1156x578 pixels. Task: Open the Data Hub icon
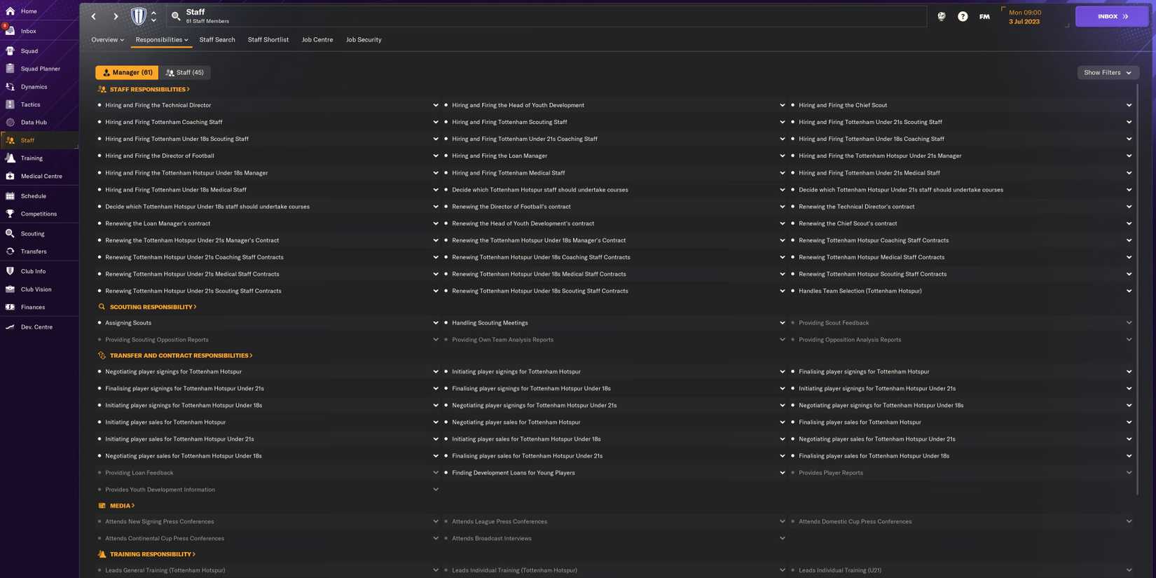pyautogui.click(x=11, y=123)
